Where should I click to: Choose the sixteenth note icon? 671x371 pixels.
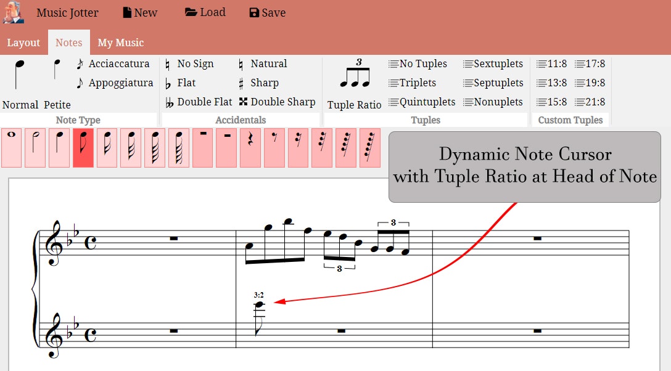tap(106, 147)
